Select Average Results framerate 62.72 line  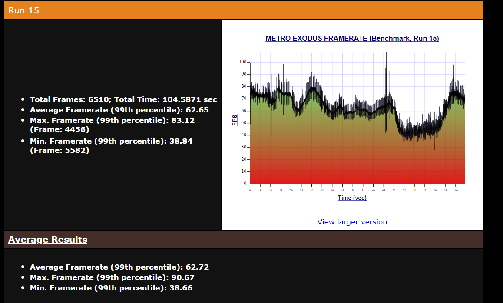pos(119,267)
